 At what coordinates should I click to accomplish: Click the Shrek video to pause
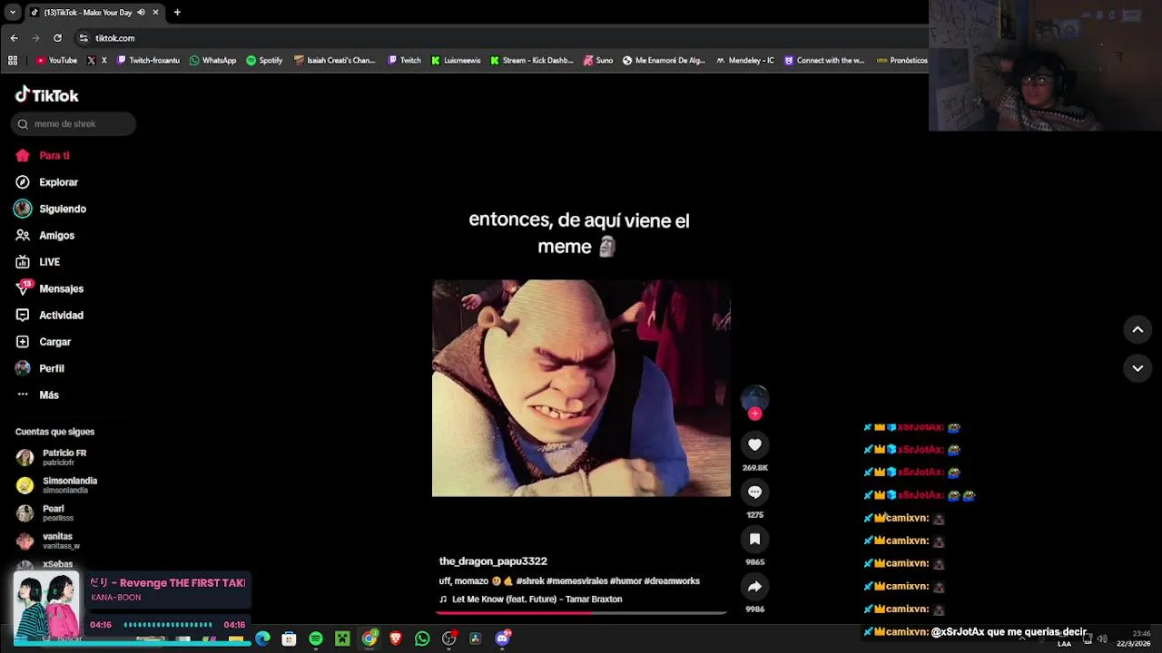tap(581, 388)
